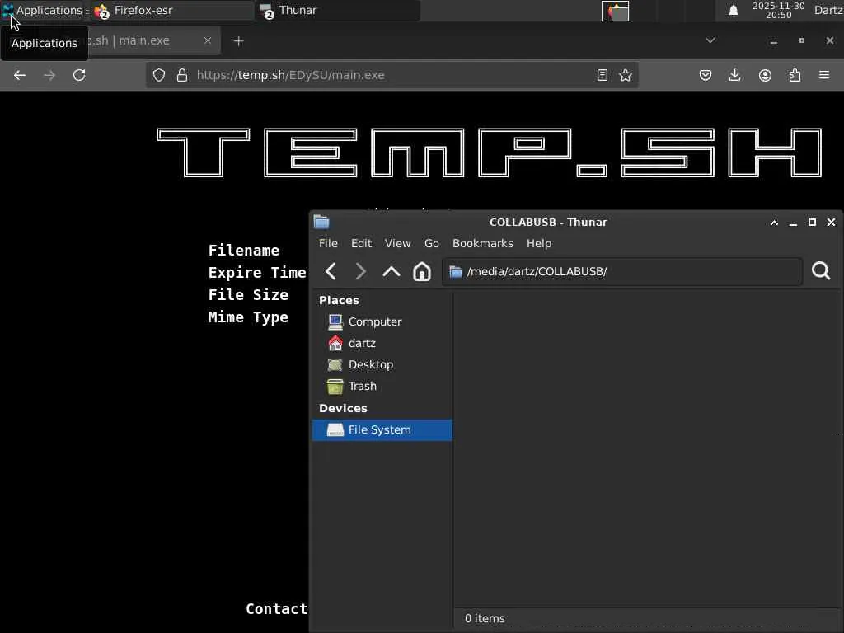
Task: Close the Thunar window
Action: (831, 223)
